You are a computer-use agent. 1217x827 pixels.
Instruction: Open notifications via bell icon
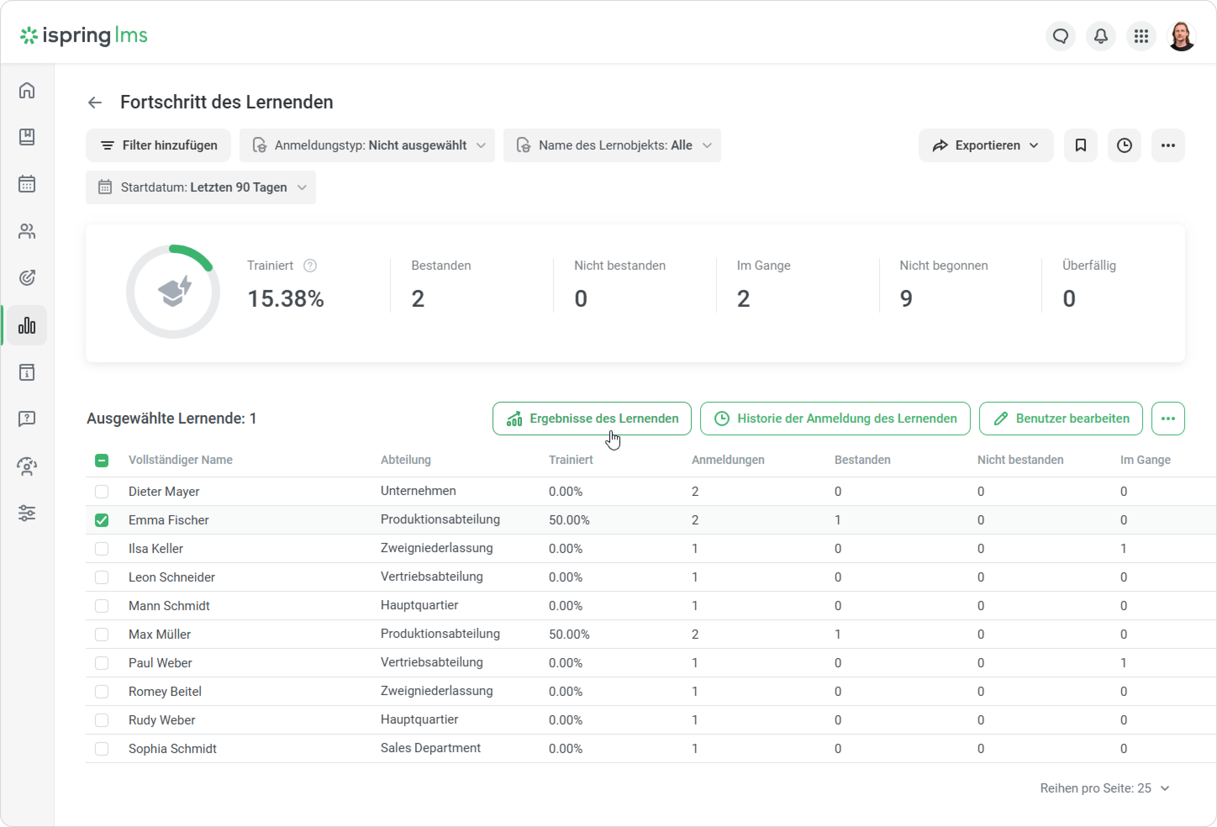click(1100, 36)
